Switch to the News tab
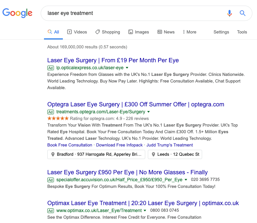This screenshot has width=257, height=223. pyautogui.click(x=166, y=32)
